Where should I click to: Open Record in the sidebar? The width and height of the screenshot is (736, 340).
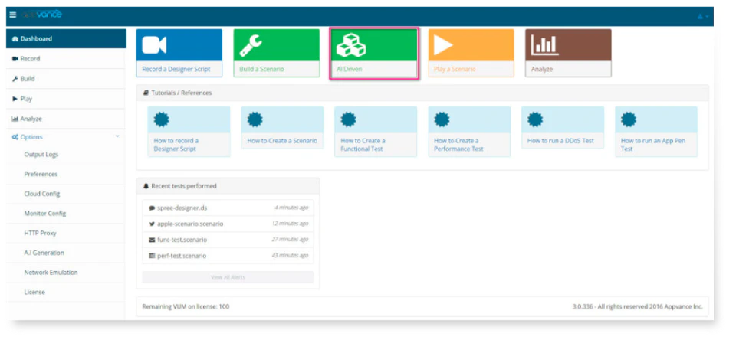pos(66,59)
